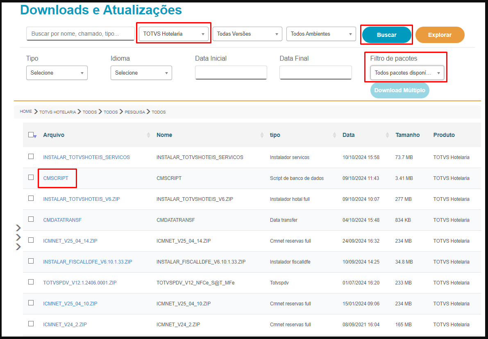Check the ICMNET_V24_2.ZIP row checkbox
The image size is (488, 339).
pos(31,324)
